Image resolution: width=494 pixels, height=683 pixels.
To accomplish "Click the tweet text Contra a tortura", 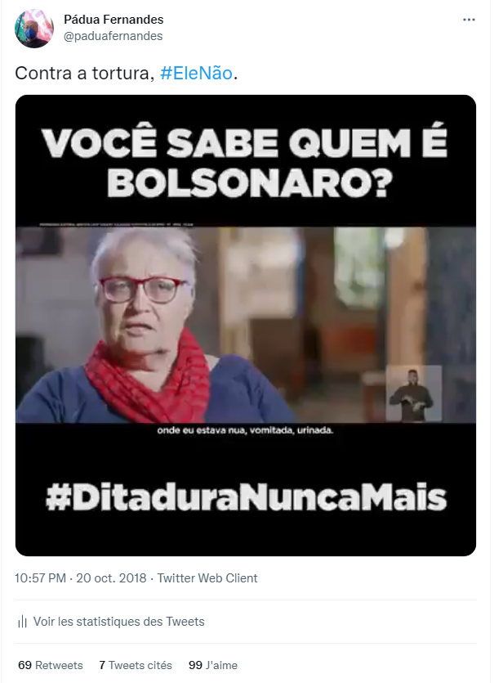I will (x=85, y=73).
